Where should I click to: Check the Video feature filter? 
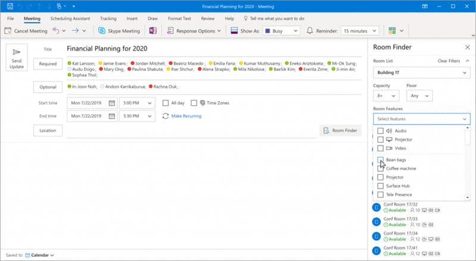[x=380, y=148]
